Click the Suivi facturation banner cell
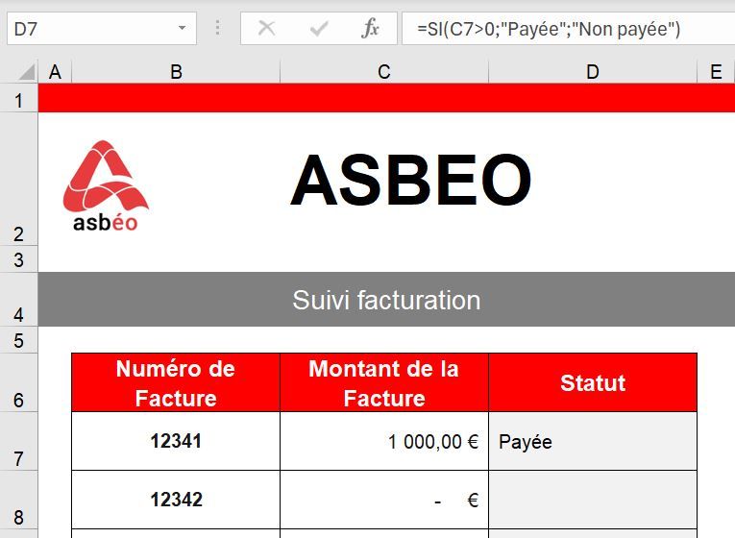The width and height of the screenshot is (735, 538). (x=386, y=299)
